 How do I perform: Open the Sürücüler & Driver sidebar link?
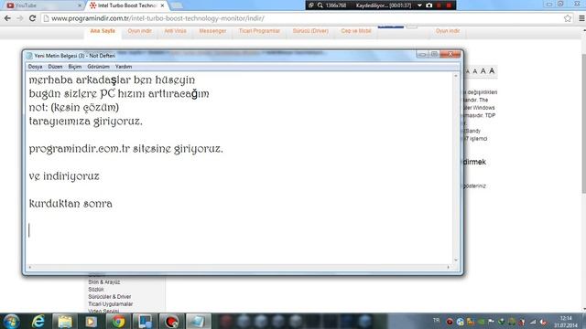click(x=110, y=296)
